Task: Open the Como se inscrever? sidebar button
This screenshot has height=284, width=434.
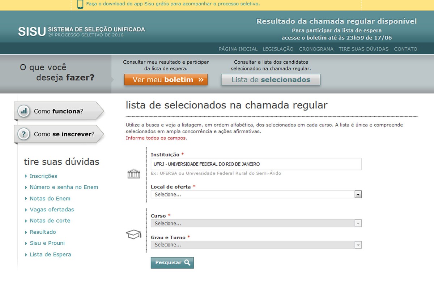Action: (59, 134)
